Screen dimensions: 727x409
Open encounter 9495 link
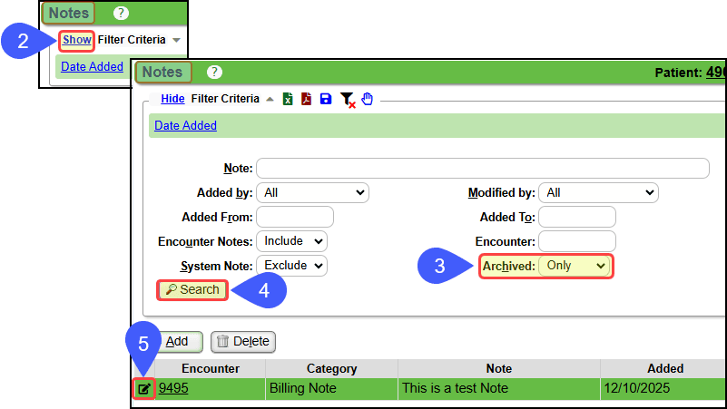click(x=173, y=389)
